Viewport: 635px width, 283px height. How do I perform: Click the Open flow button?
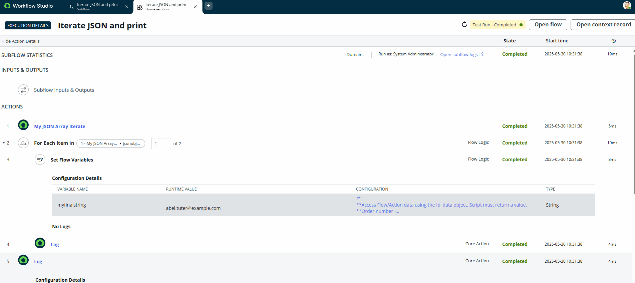pyautogui.click(x=548, y=25)
